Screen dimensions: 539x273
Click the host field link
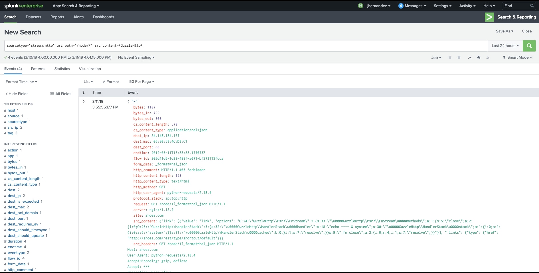tap(11, 110)
